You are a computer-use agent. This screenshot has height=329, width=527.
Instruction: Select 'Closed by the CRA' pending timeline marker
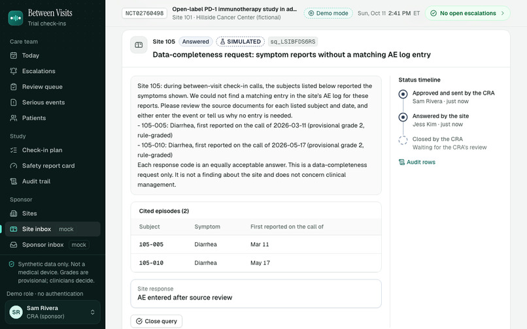pyautogui.click(x=403, y=140)
